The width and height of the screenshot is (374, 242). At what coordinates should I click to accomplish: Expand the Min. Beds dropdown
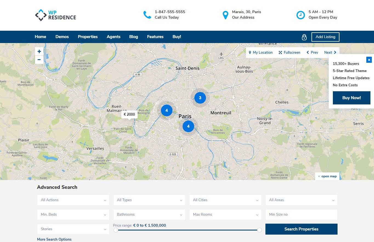click(73, 215)
